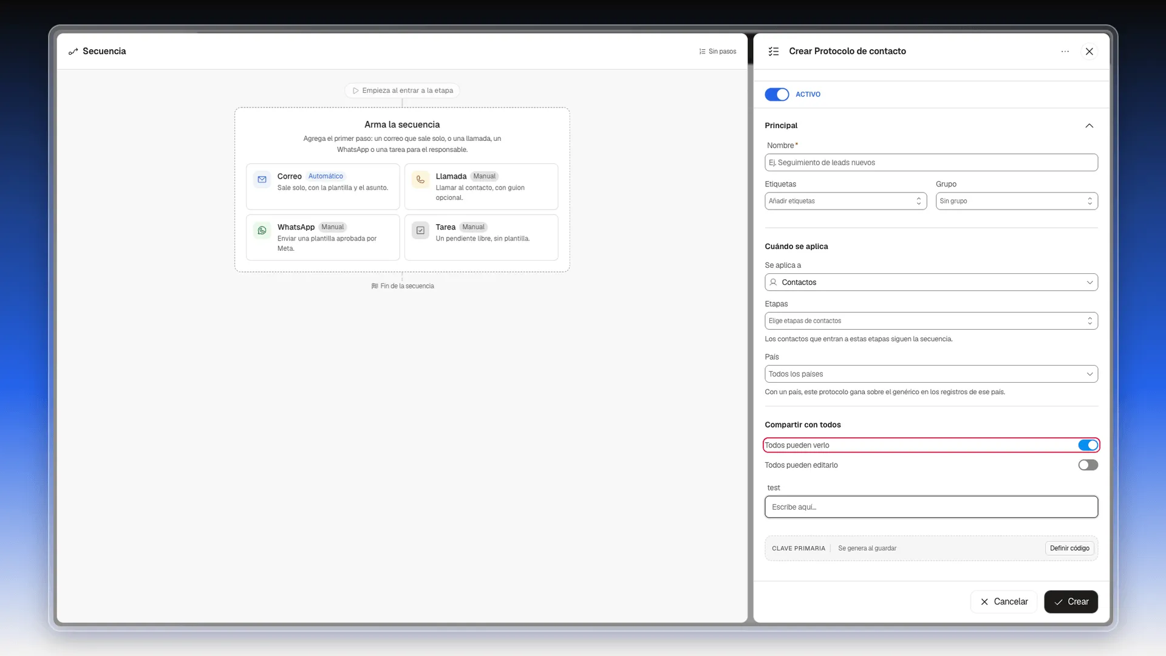Screen dimensions: 1166x656
Task: Disable 'Todos pueden verlo' switch
Action: [x=1088, y=445]
